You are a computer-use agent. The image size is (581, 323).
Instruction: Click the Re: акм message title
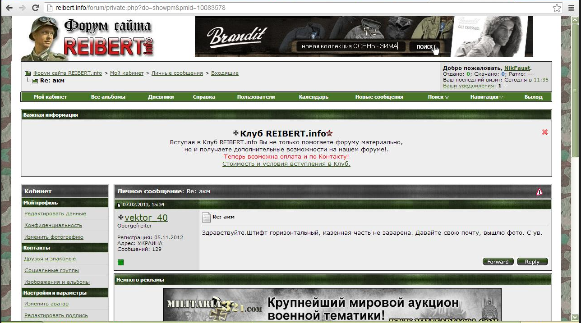click(223, 217)
